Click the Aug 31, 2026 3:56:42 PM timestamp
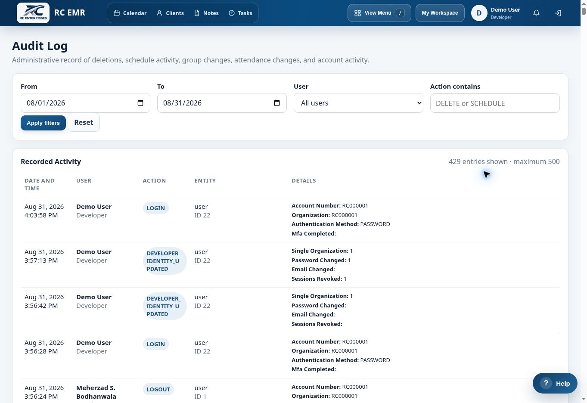This screenshot has width=587, height=403. [x=44, y=301]
